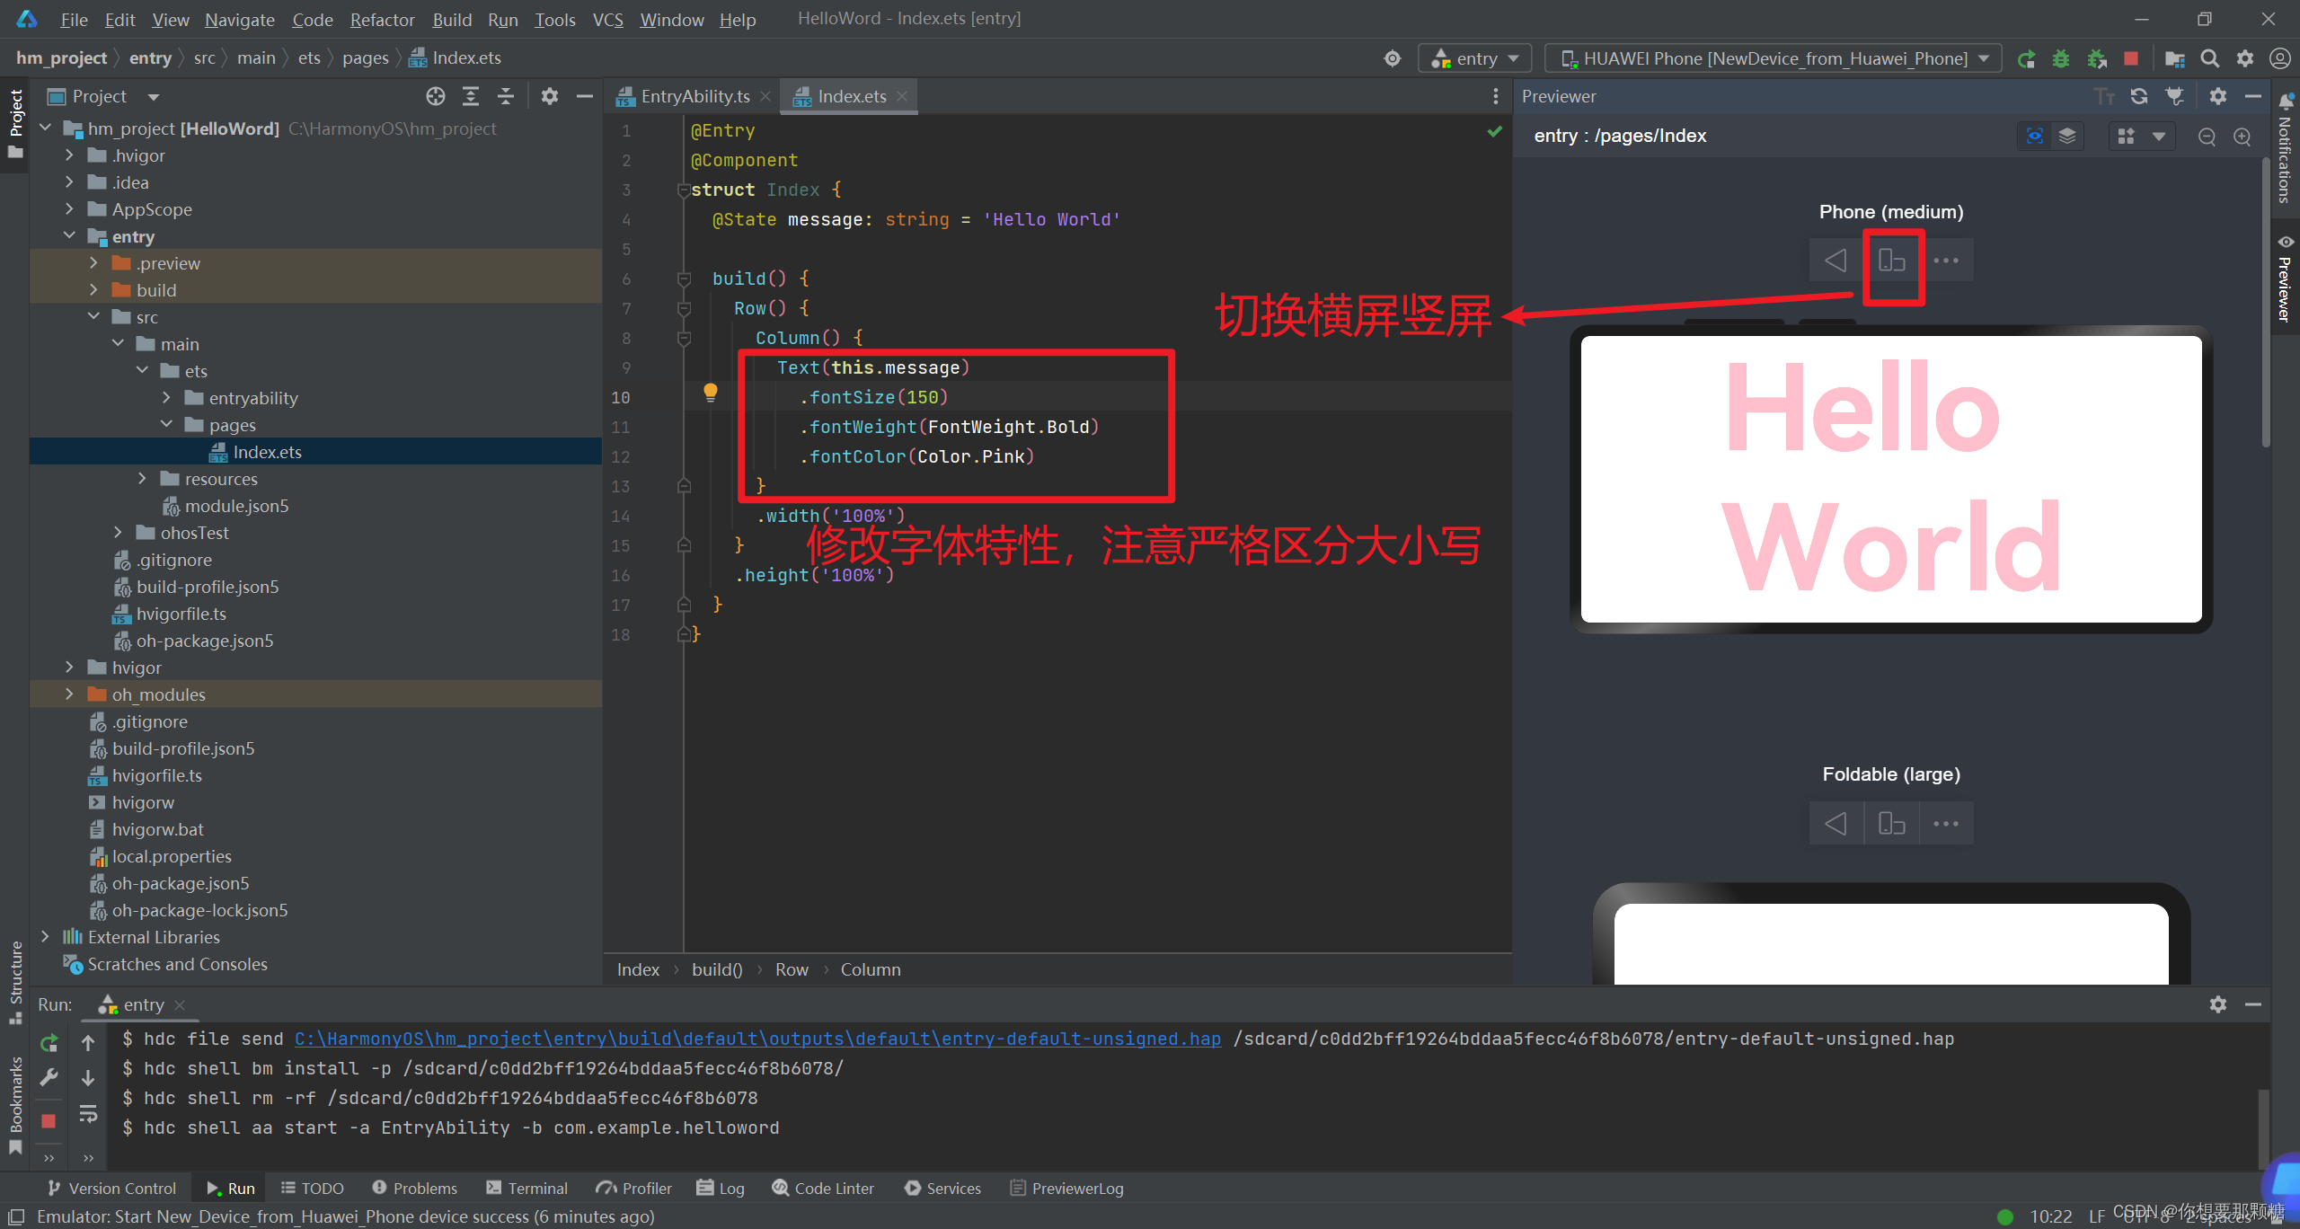Toggle soft-wrap in the Run console

(x=88, y=1114)
